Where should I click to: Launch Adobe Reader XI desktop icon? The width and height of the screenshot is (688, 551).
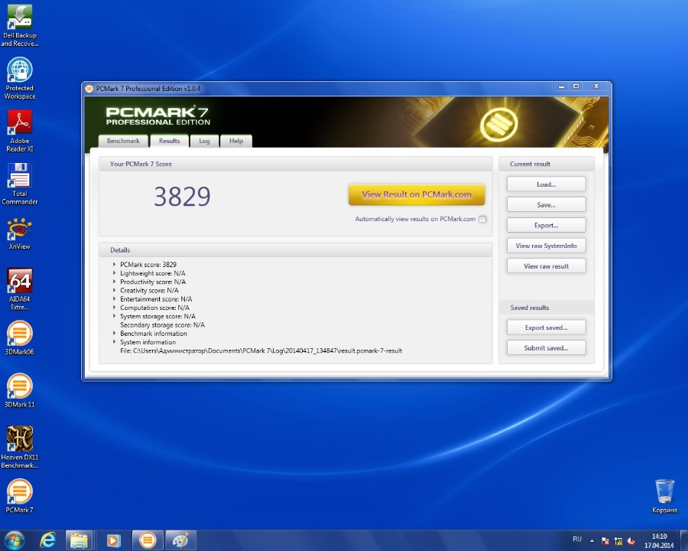20,131
